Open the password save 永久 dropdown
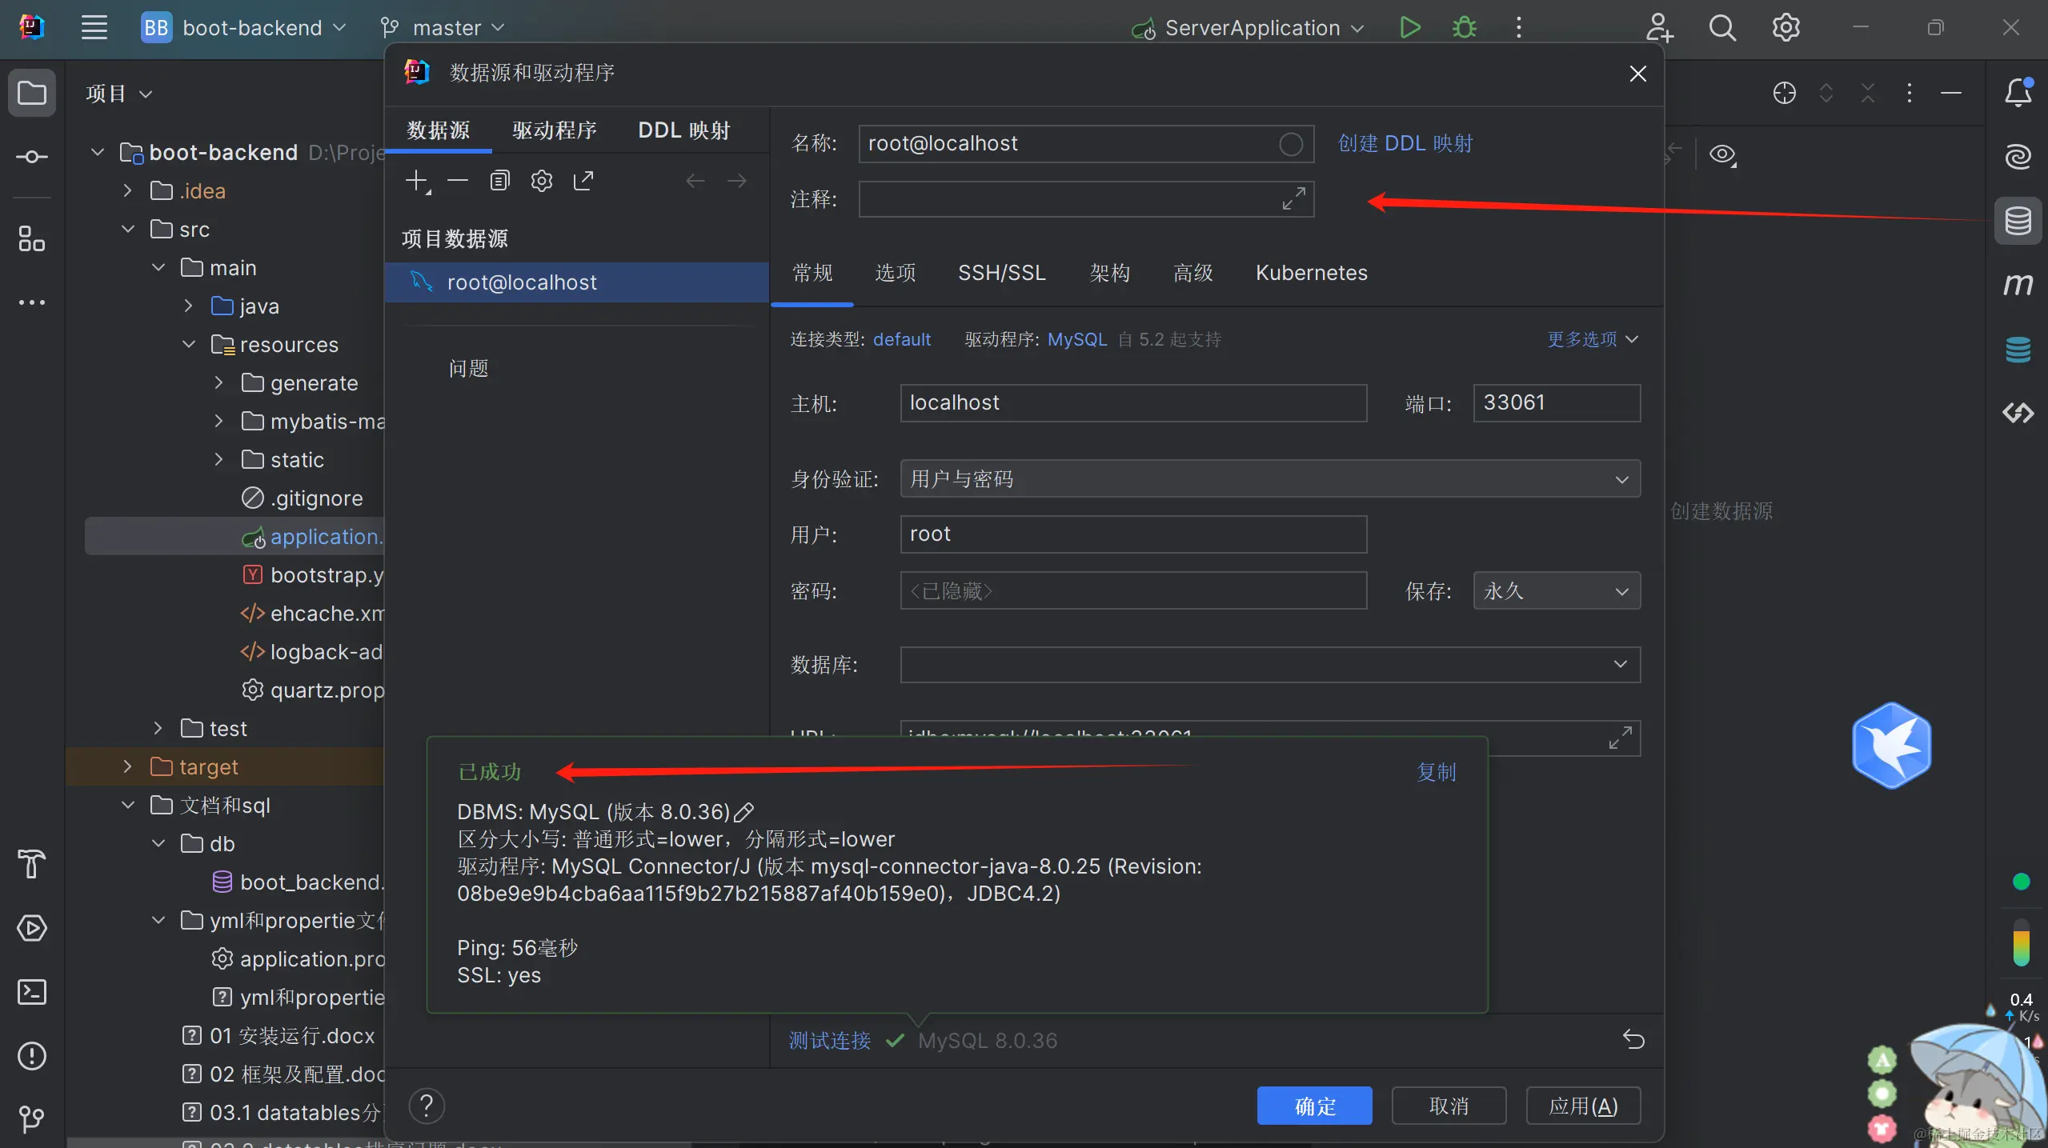This screenshot has width=2048, height=1148. click(1556, 591)
